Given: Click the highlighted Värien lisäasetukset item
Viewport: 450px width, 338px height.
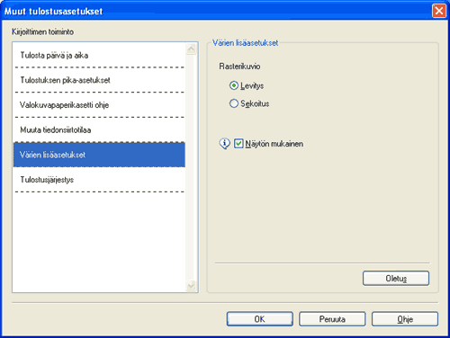Looking at the screenshot, I should coord(99,155).
